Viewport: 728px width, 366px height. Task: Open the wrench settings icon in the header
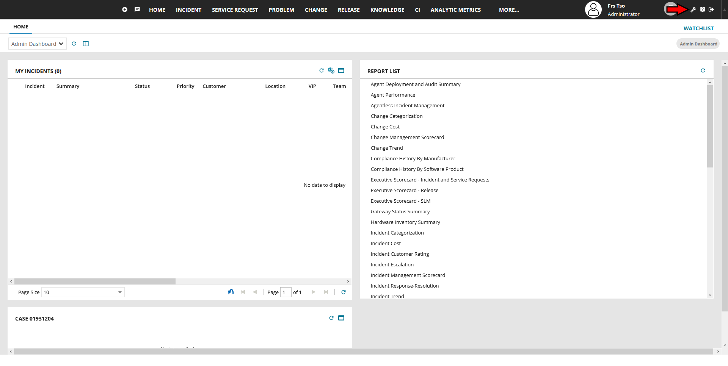tap(693, 9)
